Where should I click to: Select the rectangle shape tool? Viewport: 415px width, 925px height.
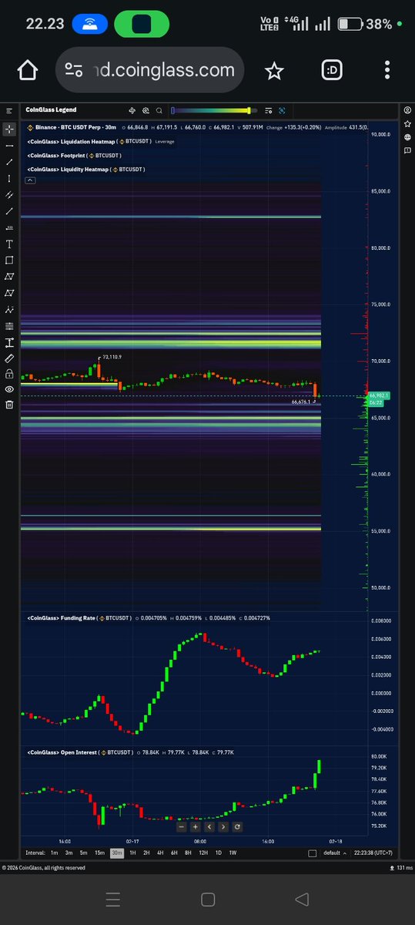(x=8, y=260)
